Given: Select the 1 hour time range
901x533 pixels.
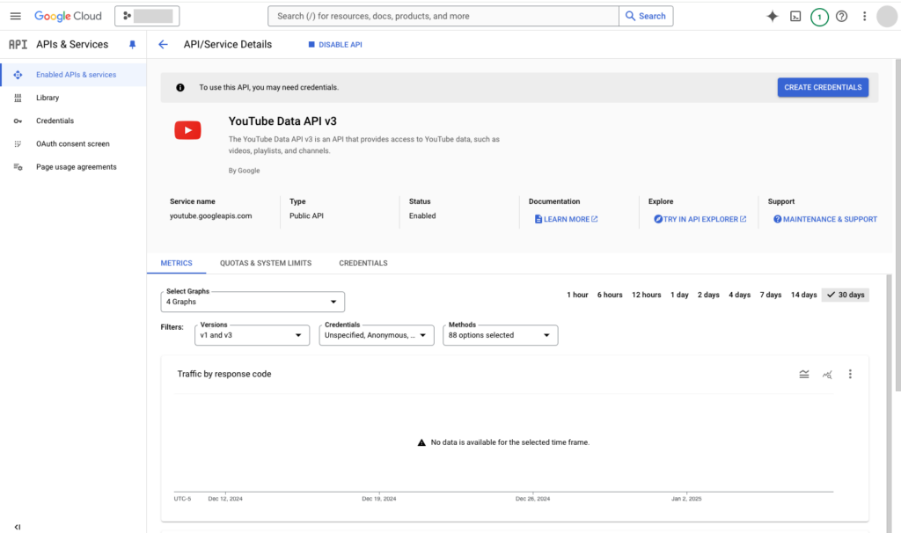Looking at the screenshot, I should tap(577, 295).
